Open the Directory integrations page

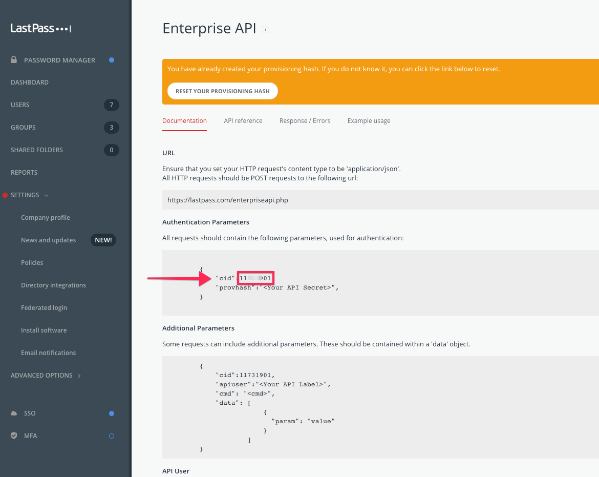(x=53, y=285)
